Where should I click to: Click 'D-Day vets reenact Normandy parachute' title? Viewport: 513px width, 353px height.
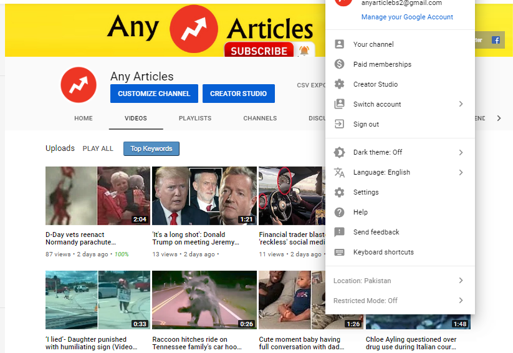81,238
